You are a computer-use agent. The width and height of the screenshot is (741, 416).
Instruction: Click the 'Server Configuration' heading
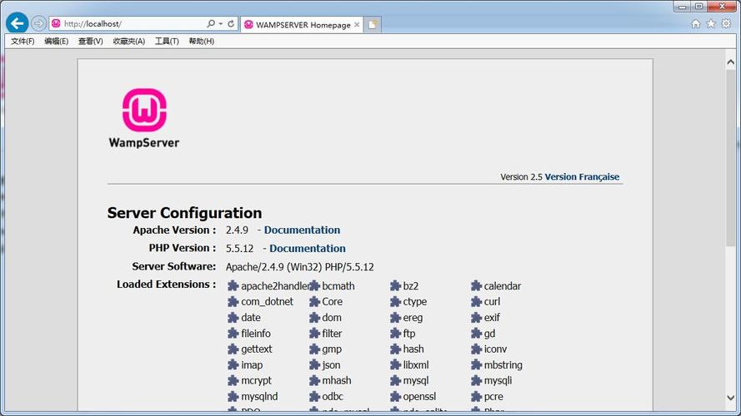[x=184, y=213]
